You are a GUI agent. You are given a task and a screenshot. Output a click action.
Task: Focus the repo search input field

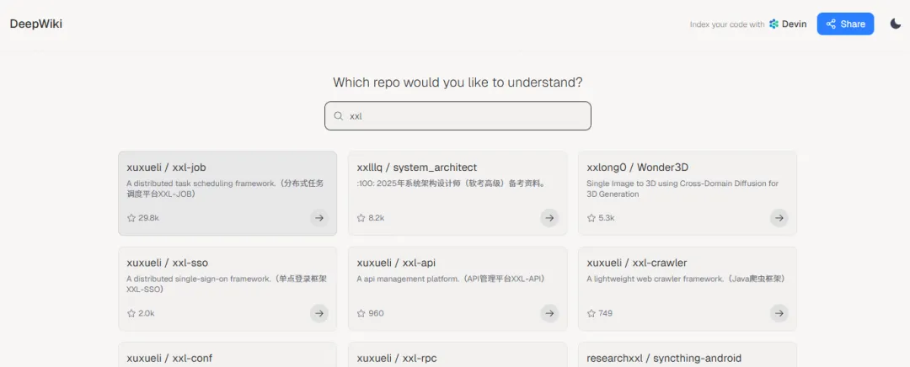(463, 116)
